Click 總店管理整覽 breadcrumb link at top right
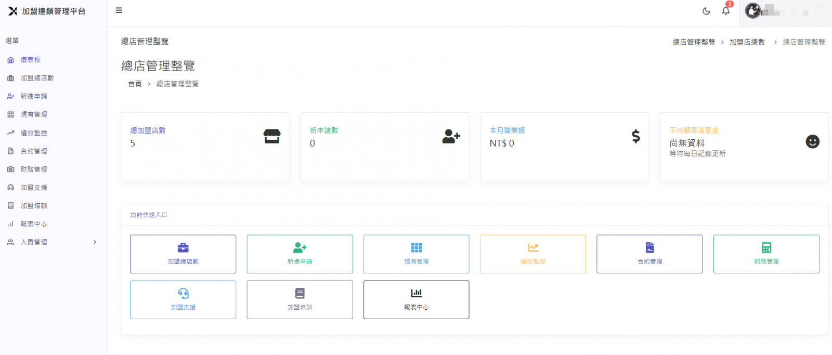This screenshot has height=355, width=832. tap(694, 42)
